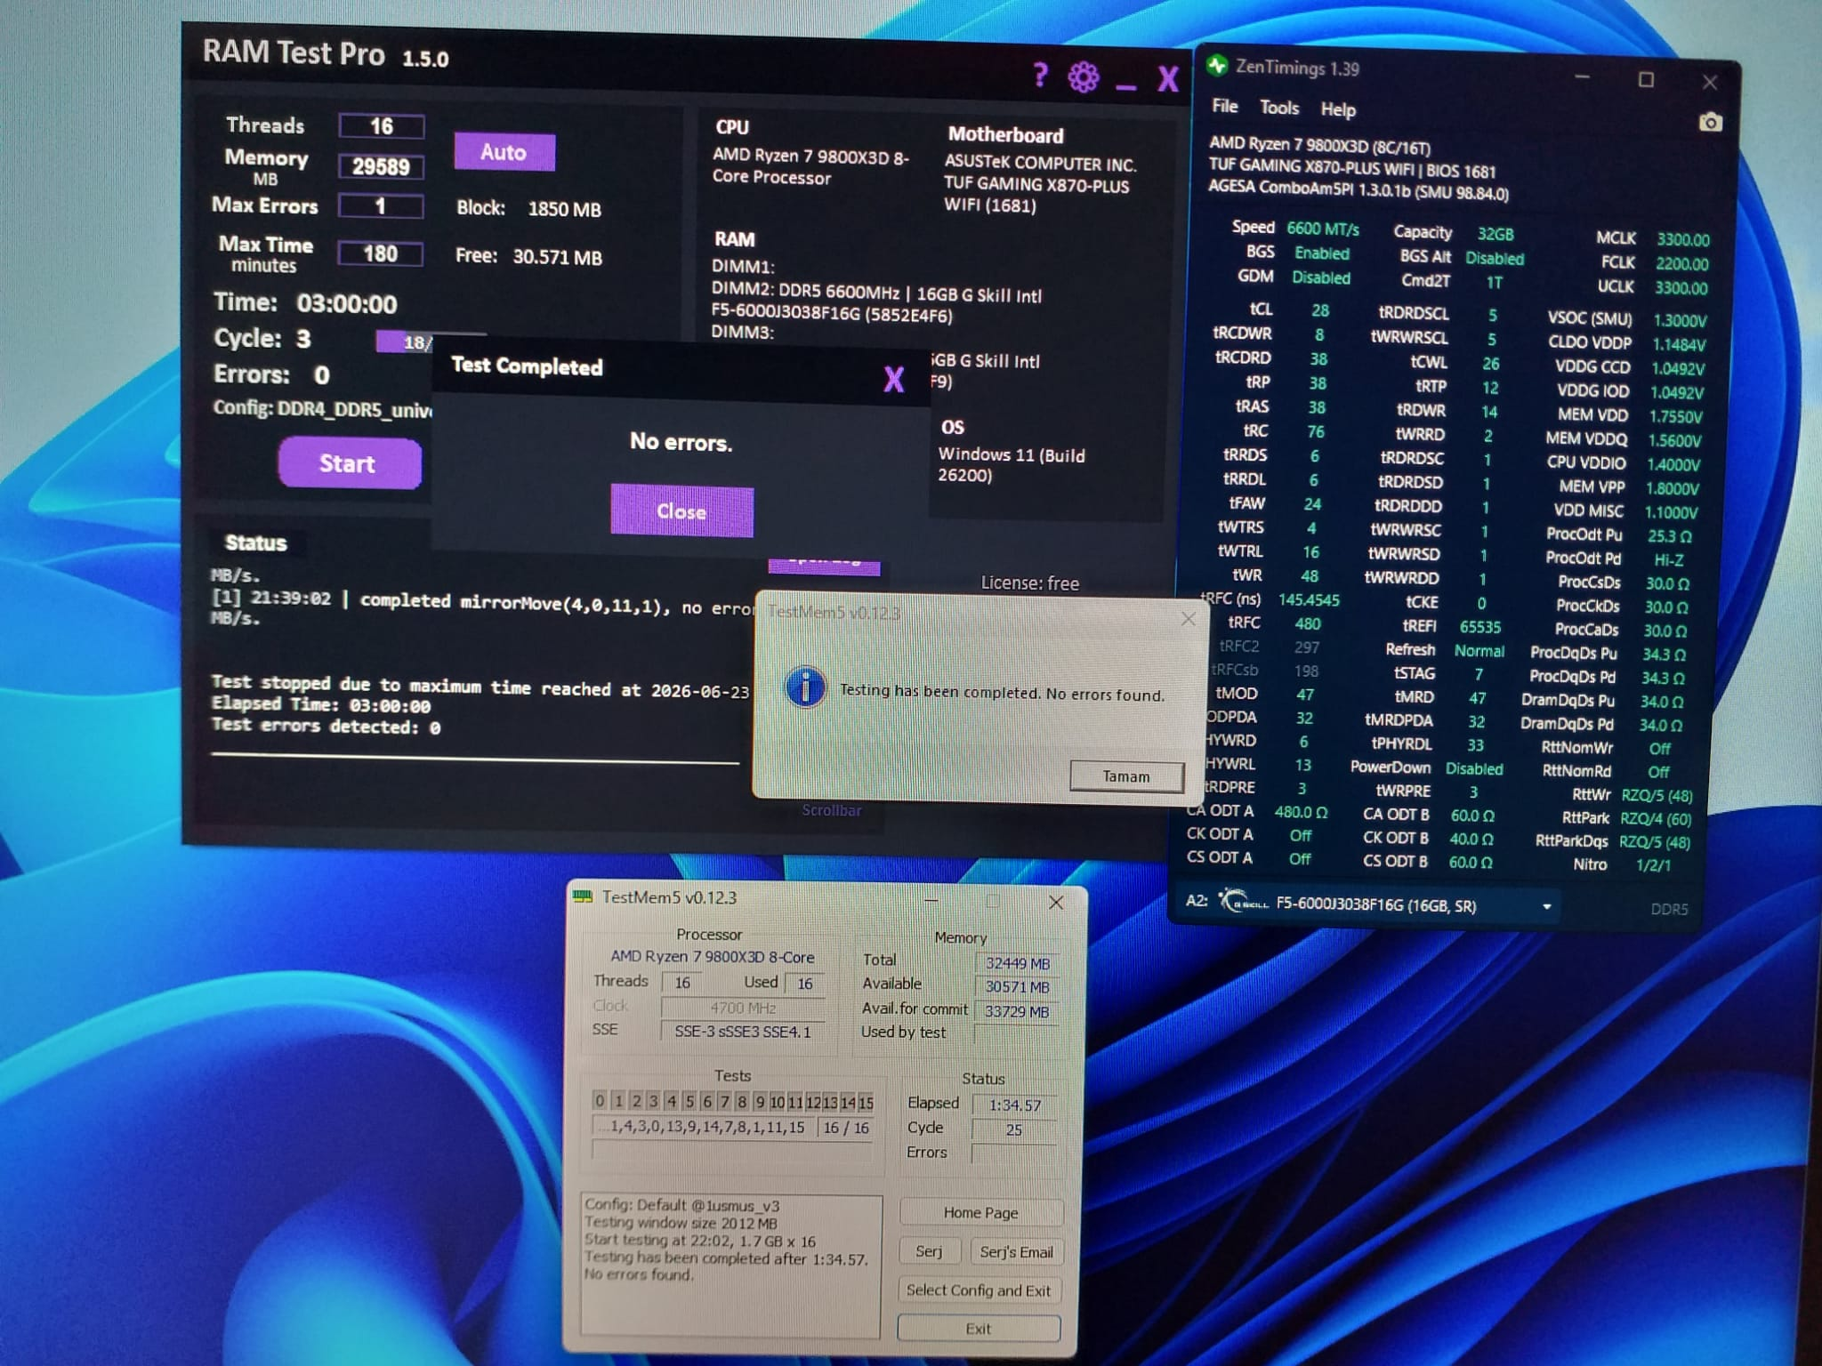Click the 'SSE-3 sSSE3 SSE4.1' field
This screenshot has height=1366, width=1822.
coord(744,1032)
